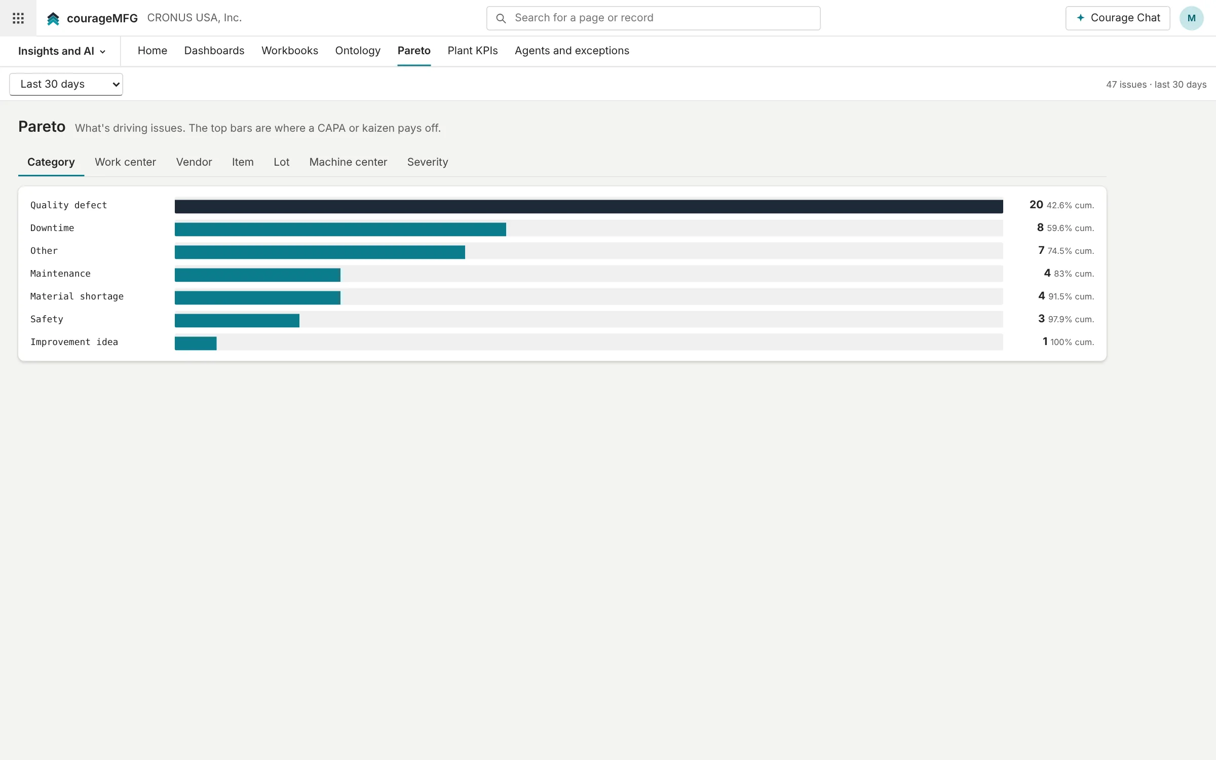
Task: Click the Downtime bar
Action: point(340,229)
